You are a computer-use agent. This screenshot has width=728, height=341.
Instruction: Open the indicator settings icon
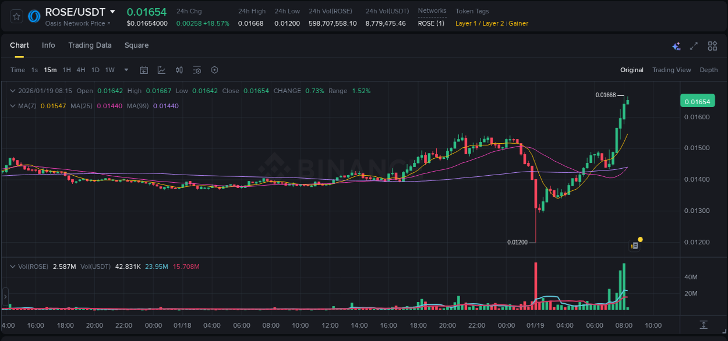tap(196, 70)
